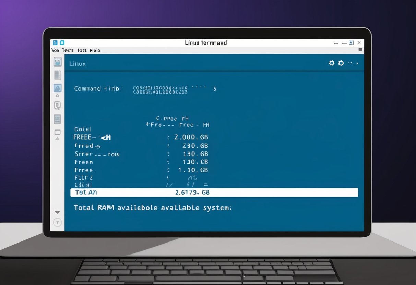Open the terminal printer icon in sidebar

[57, 62]
